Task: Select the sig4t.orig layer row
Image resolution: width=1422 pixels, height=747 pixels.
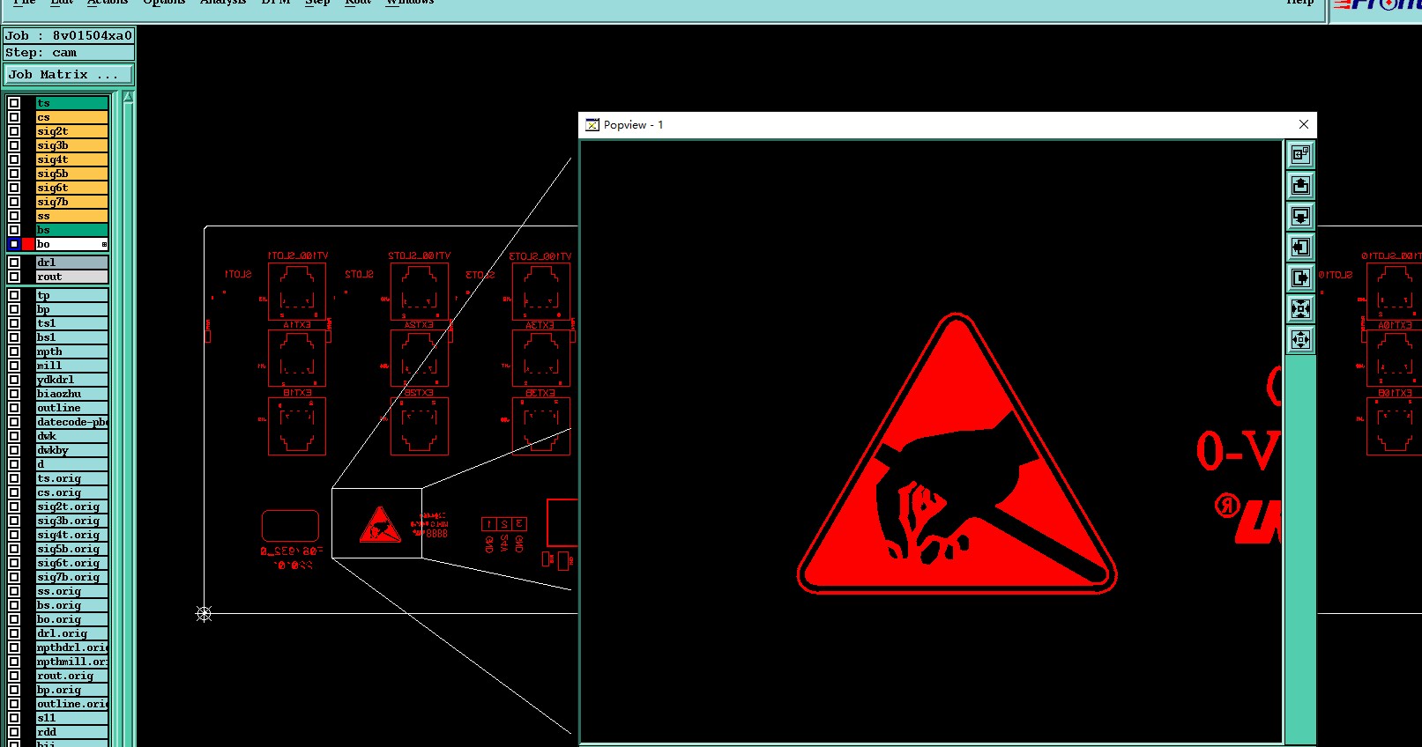Action: pos(71,535)
